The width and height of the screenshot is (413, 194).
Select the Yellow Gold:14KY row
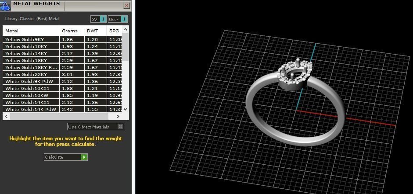point(62,53)
